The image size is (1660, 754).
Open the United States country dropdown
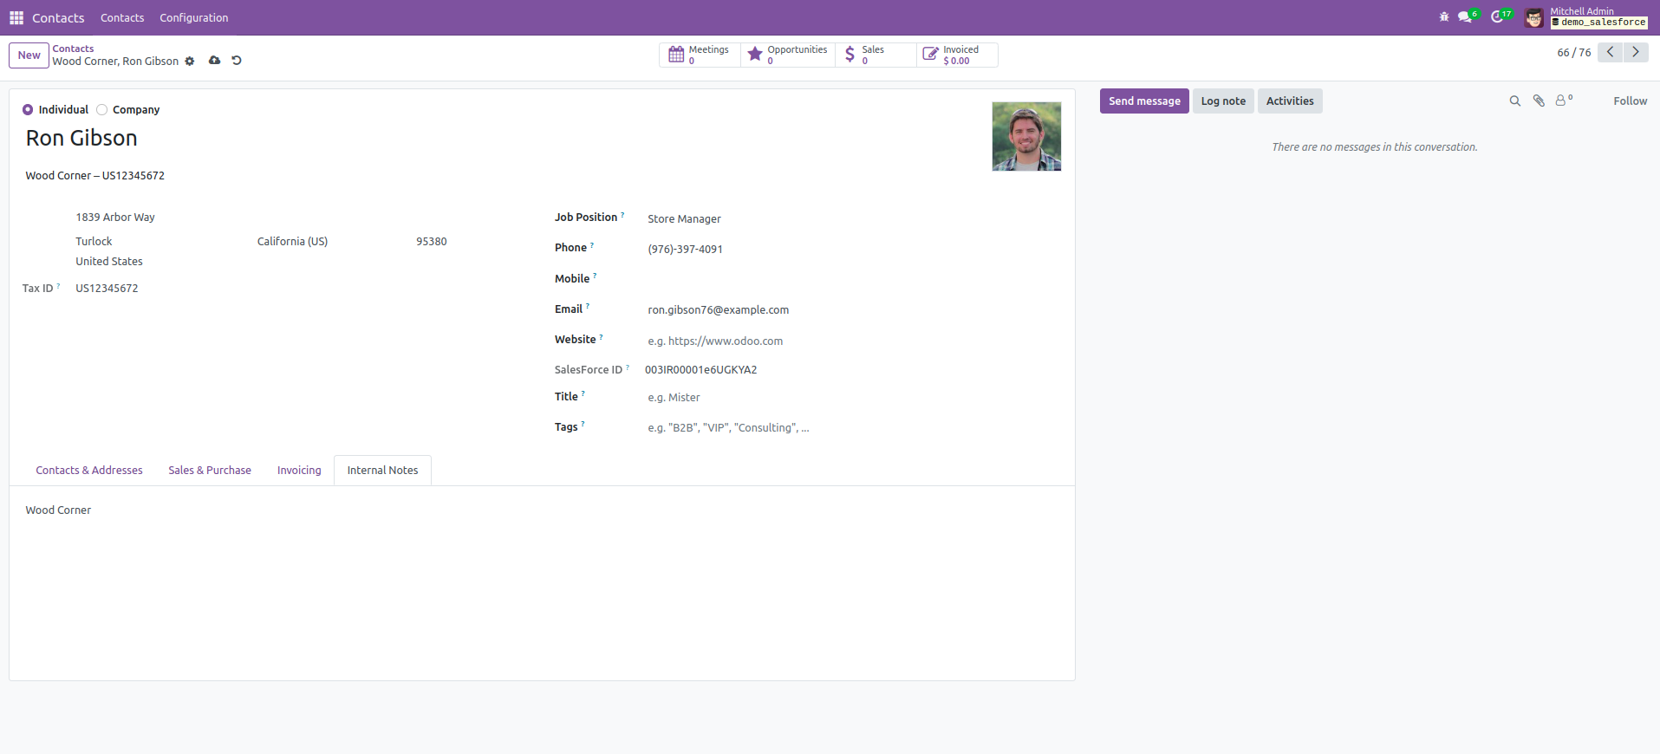click(x=262, y=262)
